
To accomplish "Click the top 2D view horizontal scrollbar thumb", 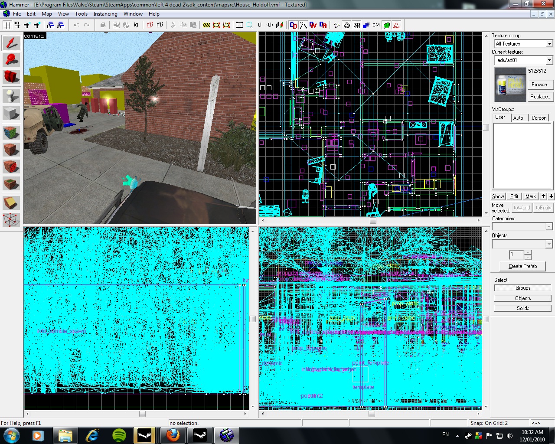I will tap(372, 220).
